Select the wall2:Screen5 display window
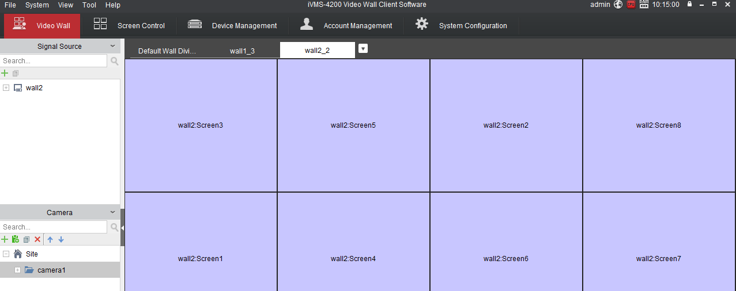The image size is (736, 291). (353, 125)
